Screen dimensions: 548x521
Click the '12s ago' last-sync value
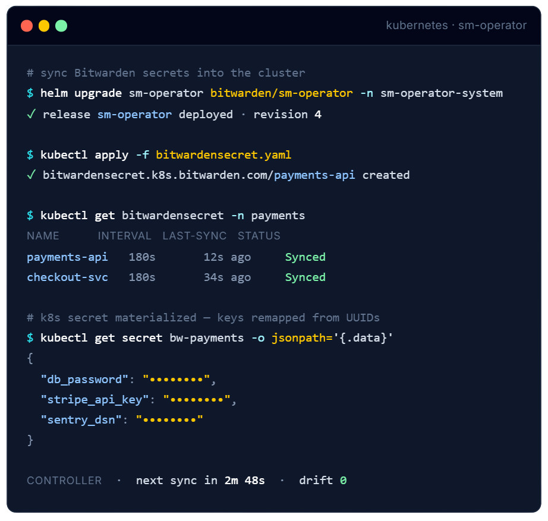(227, 258)
